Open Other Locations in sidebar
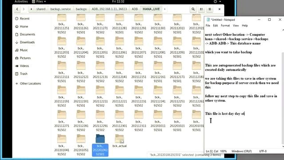The height and width of the screenshot is (160, 284). coord(30,84)
